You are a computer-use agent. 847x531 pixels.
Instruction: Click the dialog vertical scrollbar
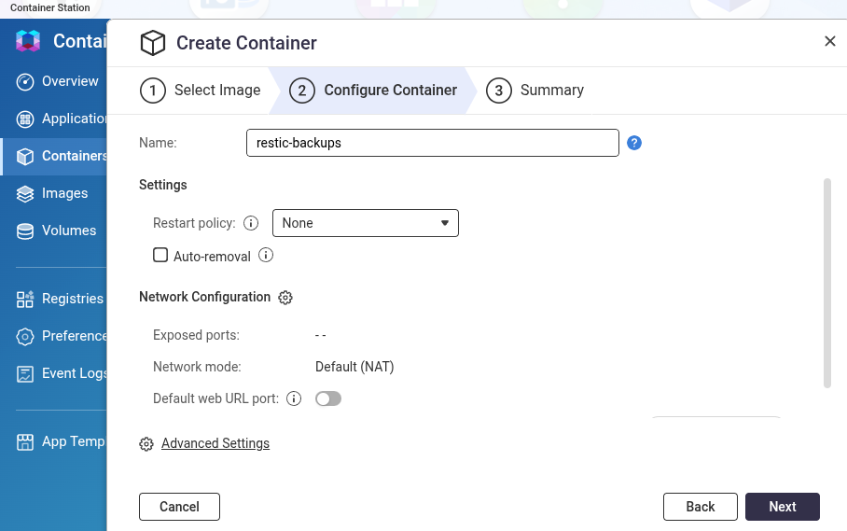(x=827, y=283)
